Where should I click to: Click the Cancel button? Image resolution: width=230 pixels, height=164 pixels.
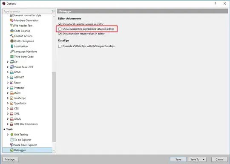click(219, 159)
